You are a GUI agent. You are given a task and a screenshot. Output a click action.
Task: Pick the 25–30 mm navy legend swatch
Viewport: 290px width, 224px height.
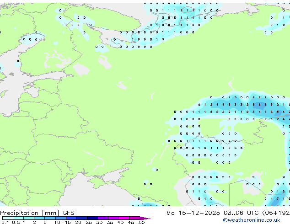point(92,218)
